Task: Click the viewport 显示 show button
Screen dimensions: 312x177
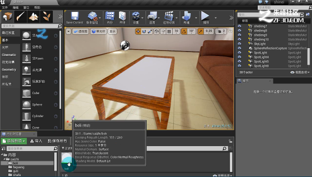Action: tap(112, 31)
